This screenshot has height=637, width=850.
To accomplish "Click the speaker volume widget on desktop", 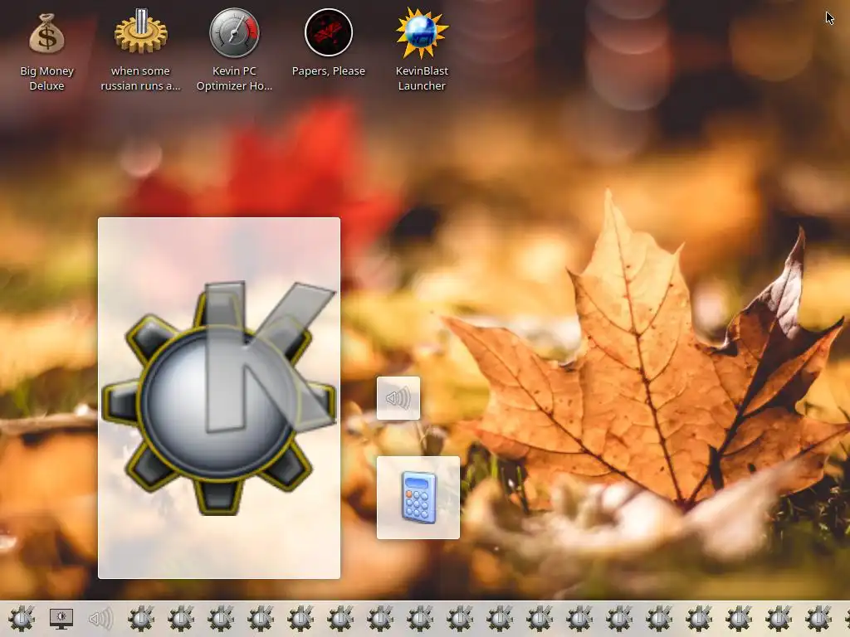I will pos(398,398).
